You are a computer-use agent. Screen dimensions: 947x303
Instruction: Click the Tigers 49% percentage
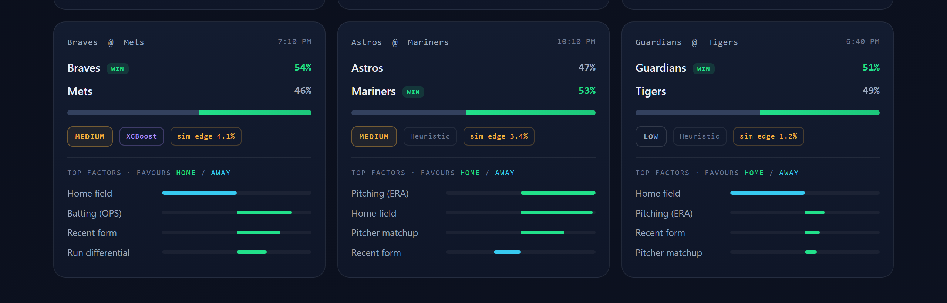[x=871, y=91]
